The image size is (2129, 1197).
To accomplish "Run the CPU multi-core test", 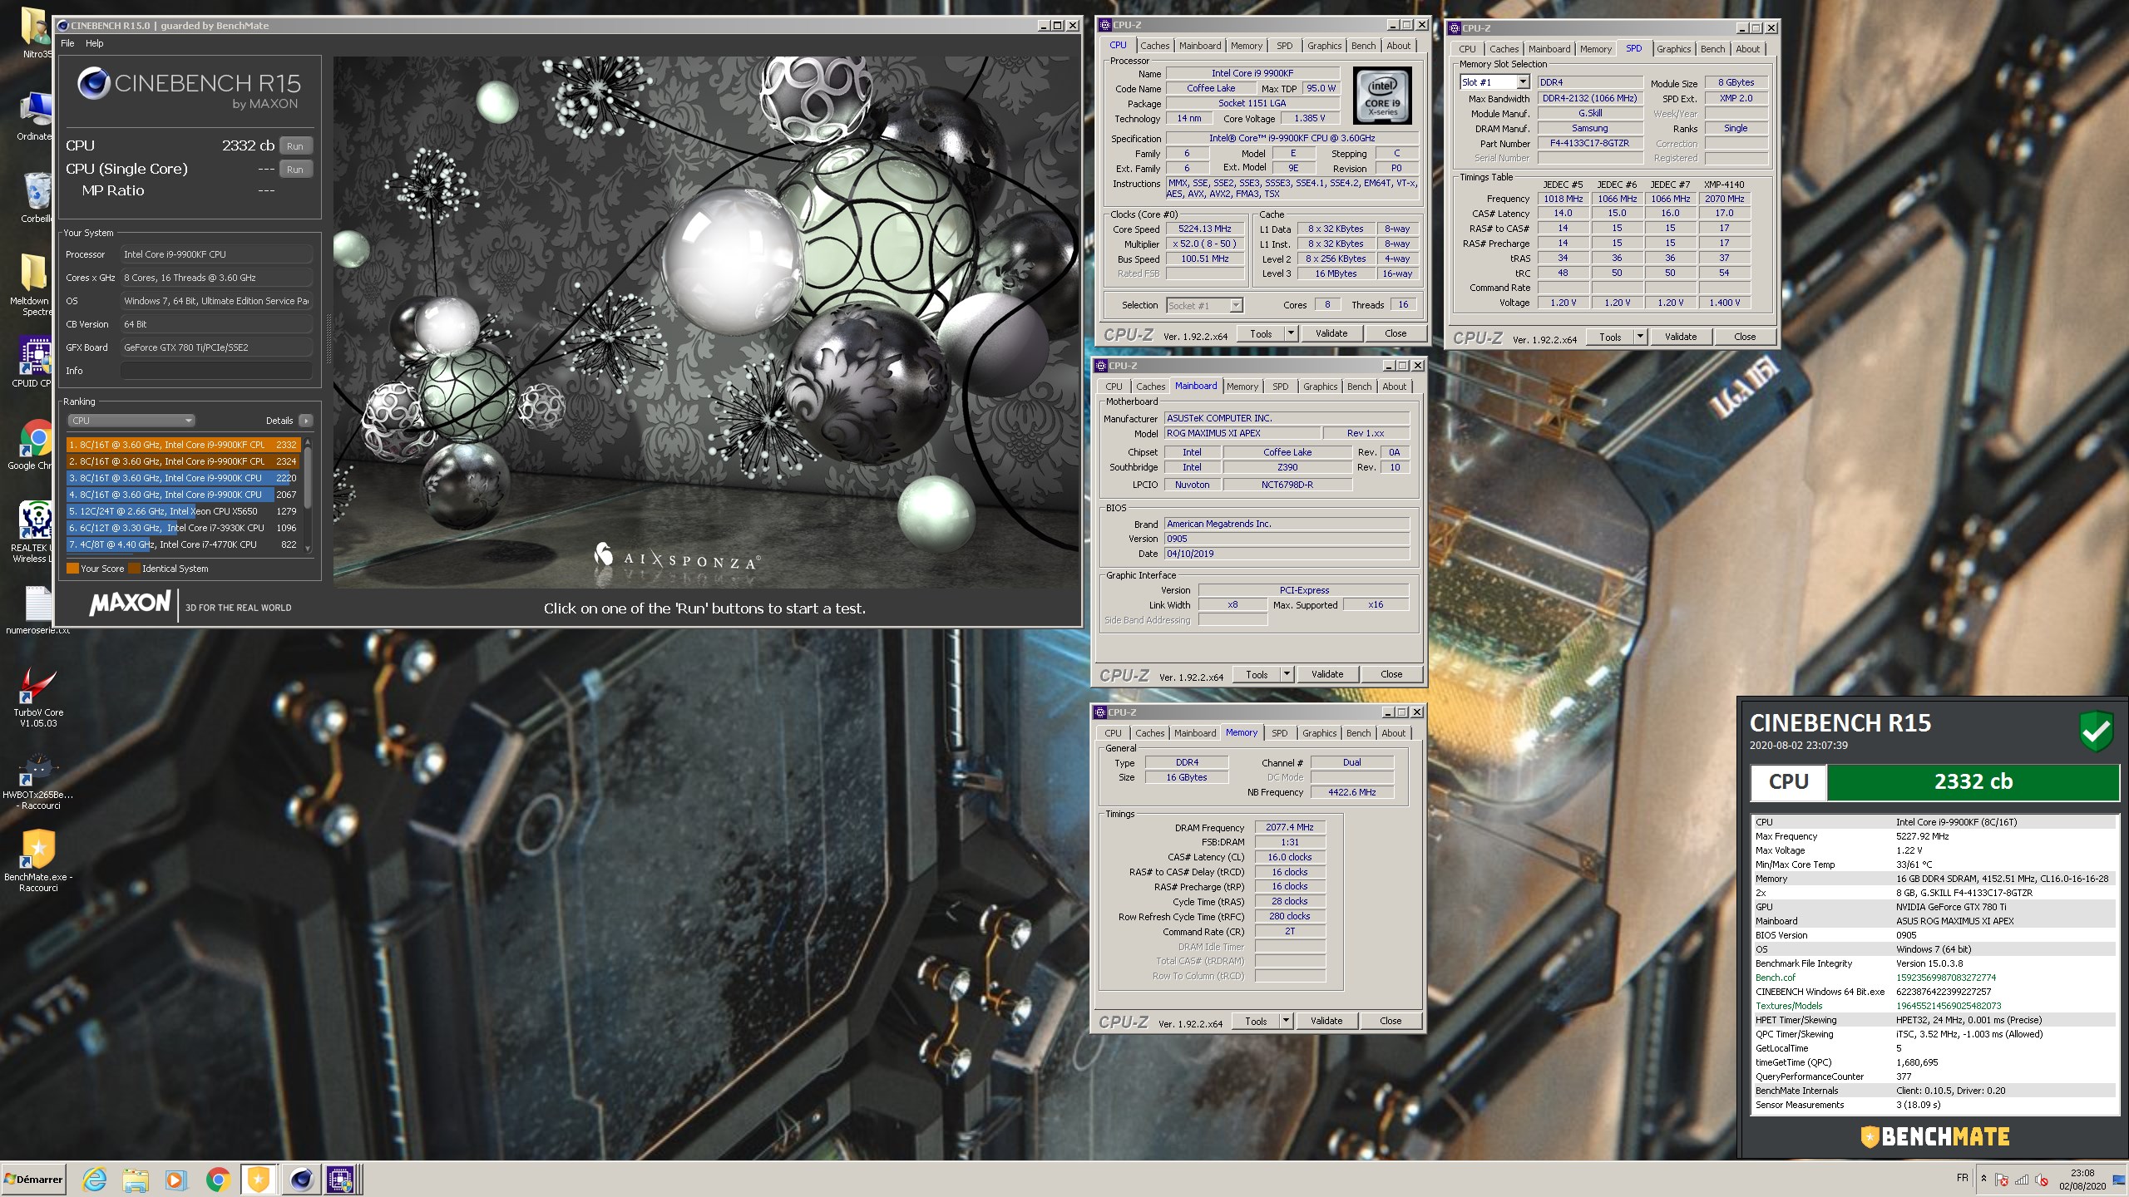I will 295,145.
